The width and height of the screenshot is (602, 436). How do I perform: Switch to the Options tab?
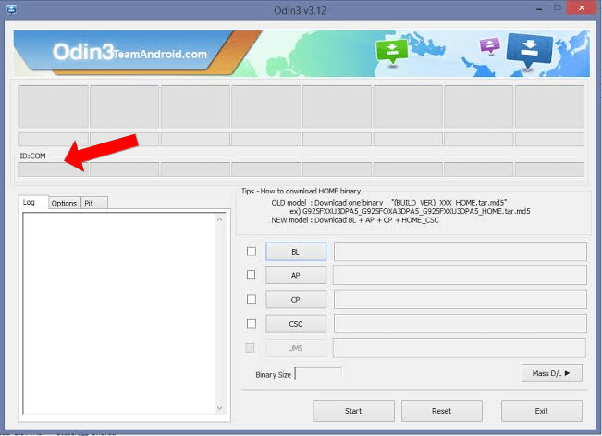tap(64, 203)
